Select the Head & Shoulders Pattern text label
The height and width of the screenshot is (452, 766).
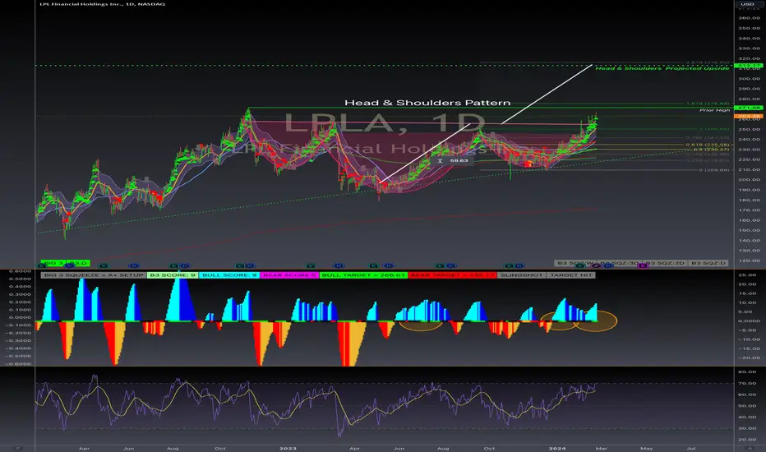tap(427, 103)
